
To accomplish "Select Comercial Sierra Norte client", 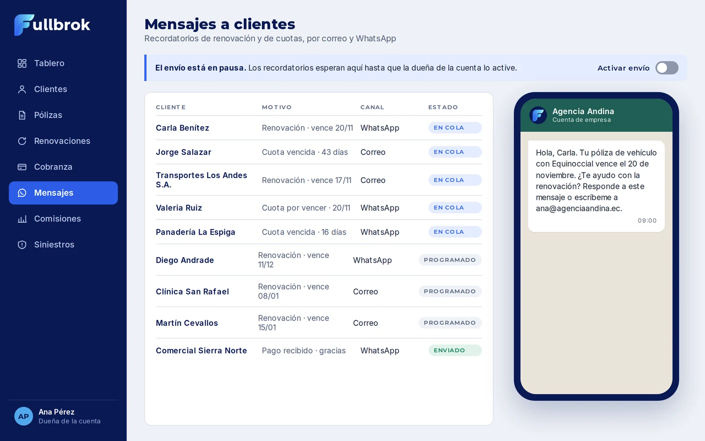I will pyautogui.click(x=201, y=351).
